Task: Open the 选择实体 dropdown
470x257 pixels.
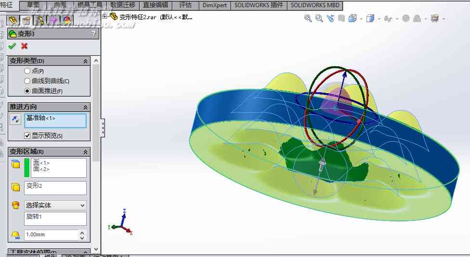Action: (55, 205)
